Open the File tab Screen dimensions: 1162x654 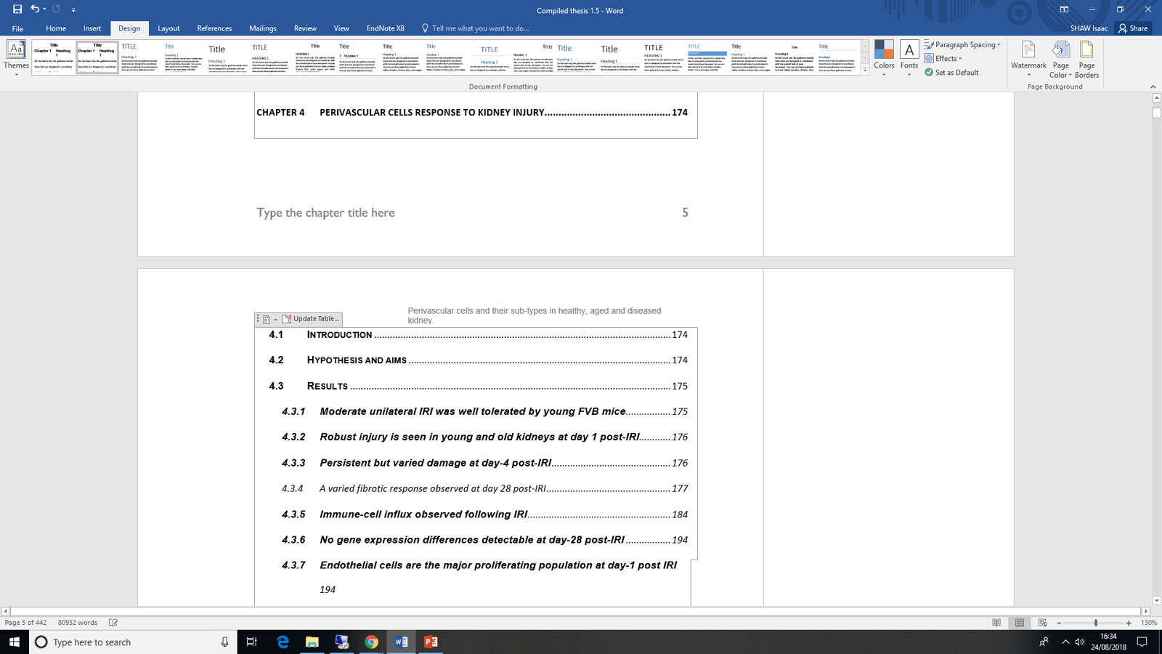pos(17,28)
